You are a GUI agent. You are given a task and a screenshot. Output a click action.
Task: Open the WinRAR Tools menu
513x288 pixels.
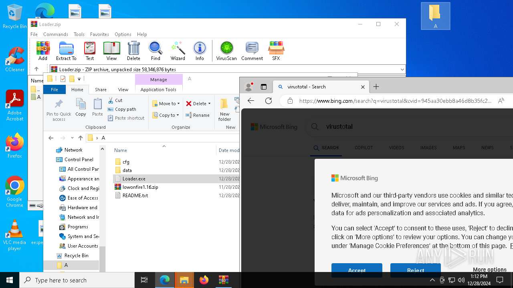(x=79, y=34)
